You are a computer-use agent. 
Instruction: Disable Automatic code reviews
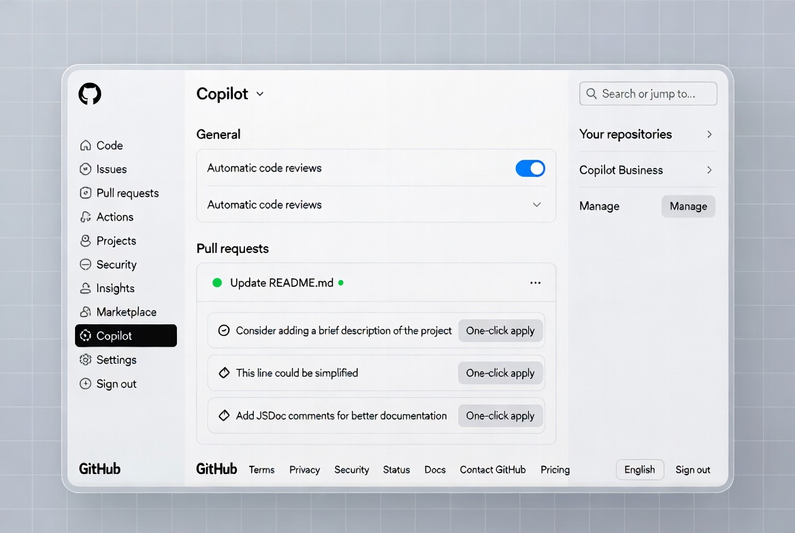click(530, 169)
